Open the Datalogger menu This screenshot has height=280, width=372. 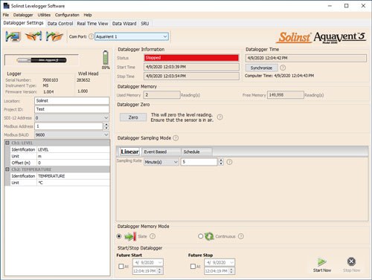coord(23,15)
